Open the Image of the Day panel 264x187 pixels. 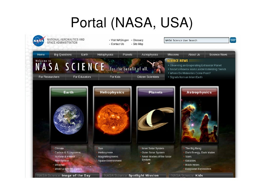[x=67, y=175]
